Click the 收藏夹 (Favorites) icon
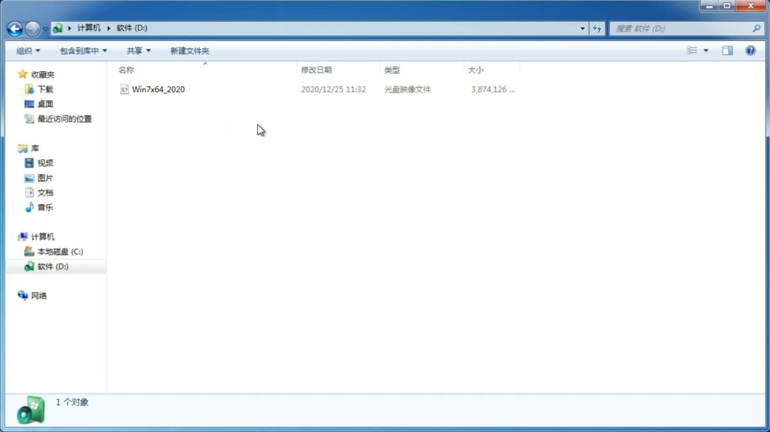The width and height of the screenshot is (770, 432). [23, 74]
